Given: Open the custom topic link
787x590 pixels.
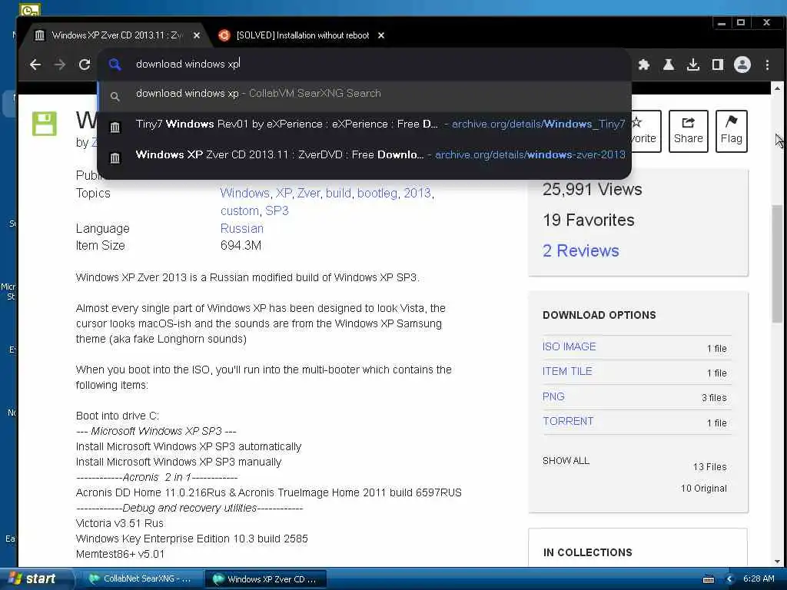Looking at the screenshot, I should (240, 210).
